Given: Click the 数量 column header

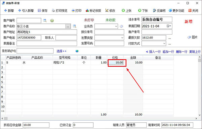Looking at the screenshot, I should point(99,58).
